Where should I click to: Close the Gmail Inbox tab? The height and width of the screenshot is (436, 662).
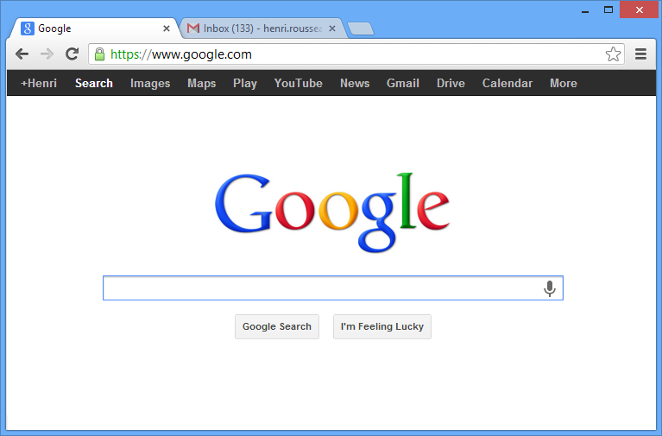pos(332,28)
